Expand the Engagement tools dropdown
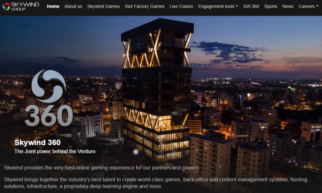The image size is (322, 193). 218,6
